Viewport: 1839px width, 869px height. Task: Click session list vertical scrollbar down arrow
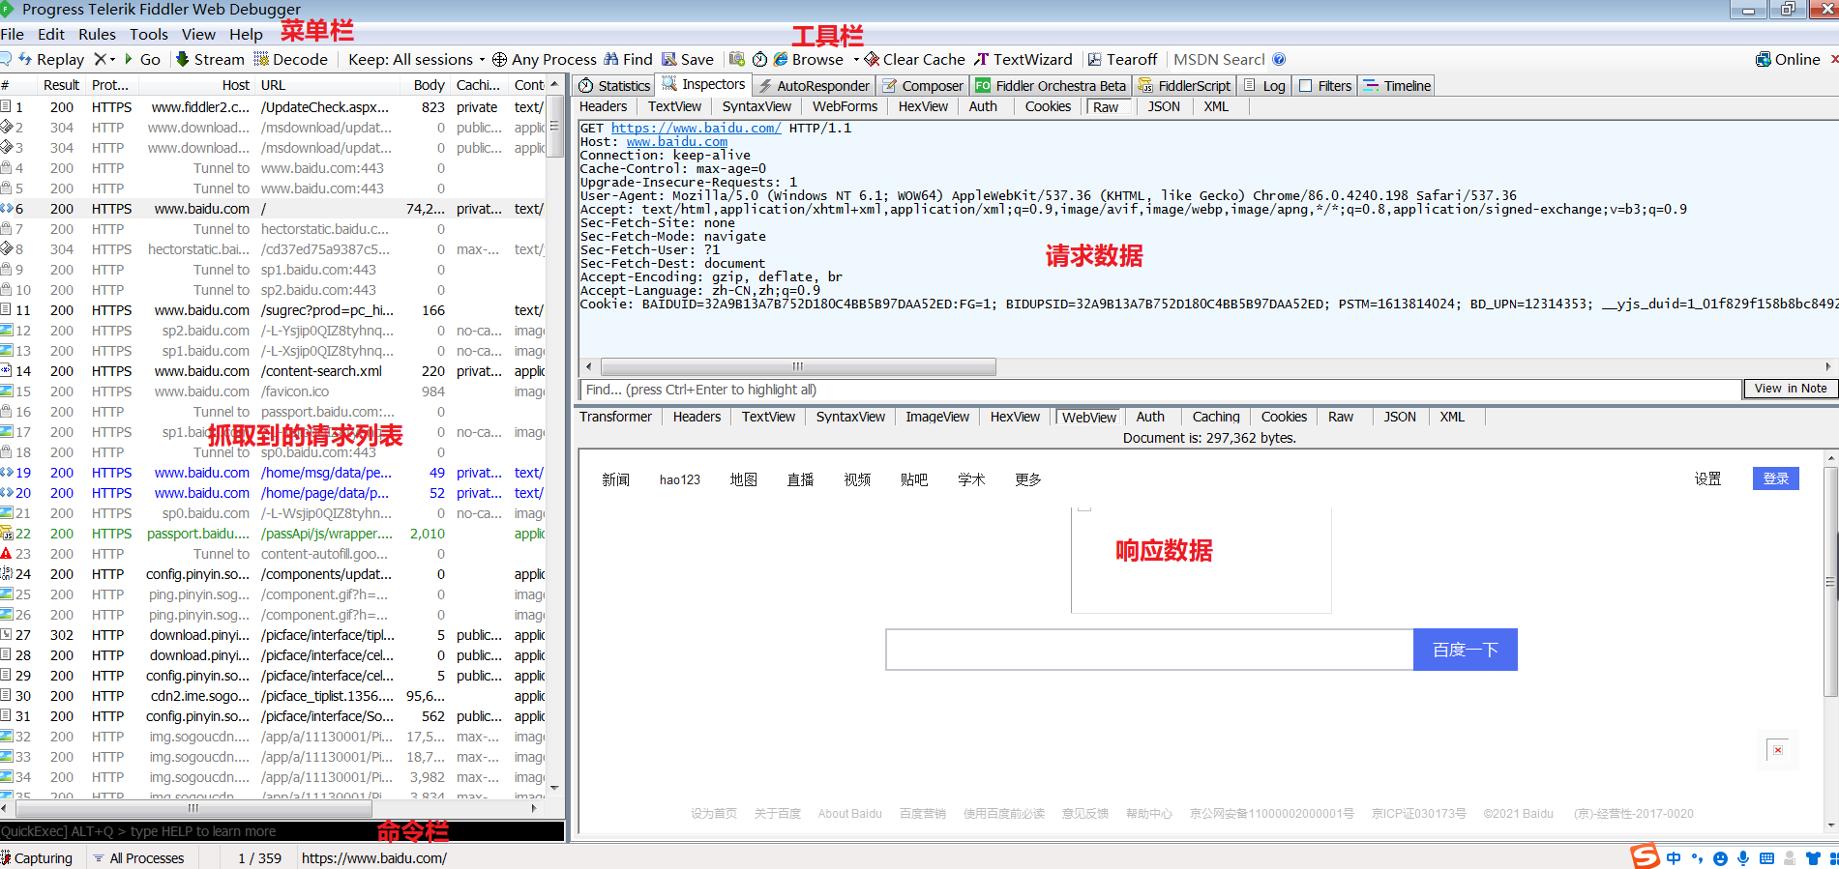tap(554, 789)
